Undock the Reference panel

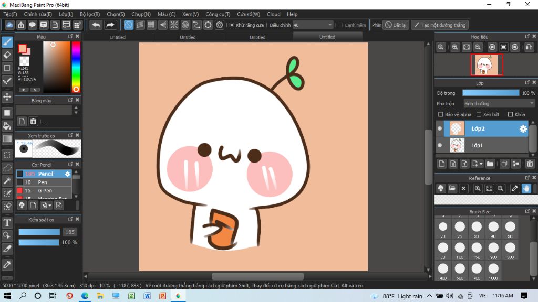[527, 178]
